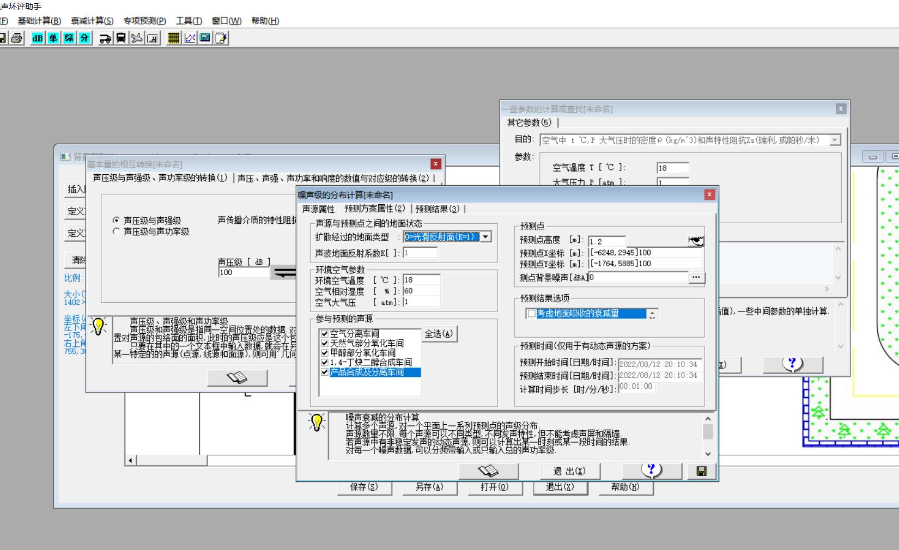Click the 帮助(H) button in the background window
The image size is (899, 550).
coord(625,487)
